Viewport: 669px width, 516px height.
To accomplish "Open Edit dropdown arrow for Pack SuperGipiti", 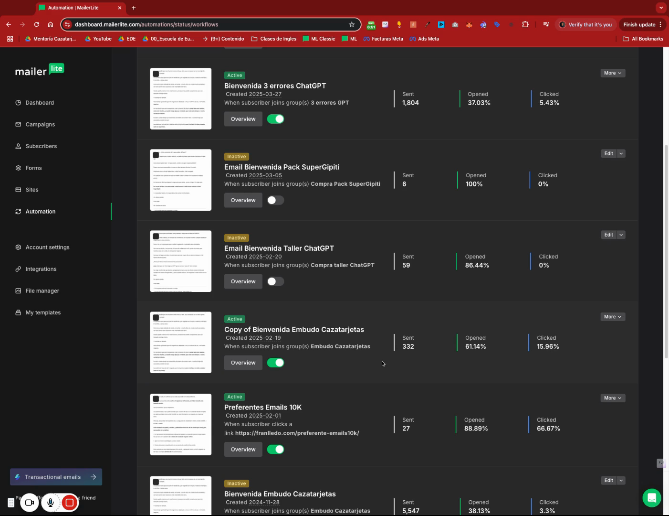I will (621, 153).
